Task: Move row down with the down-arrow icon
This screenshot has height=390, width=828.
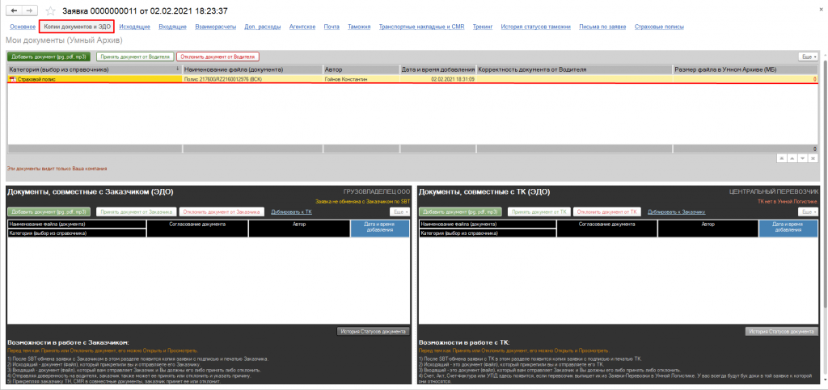Action: click(802, 158)
